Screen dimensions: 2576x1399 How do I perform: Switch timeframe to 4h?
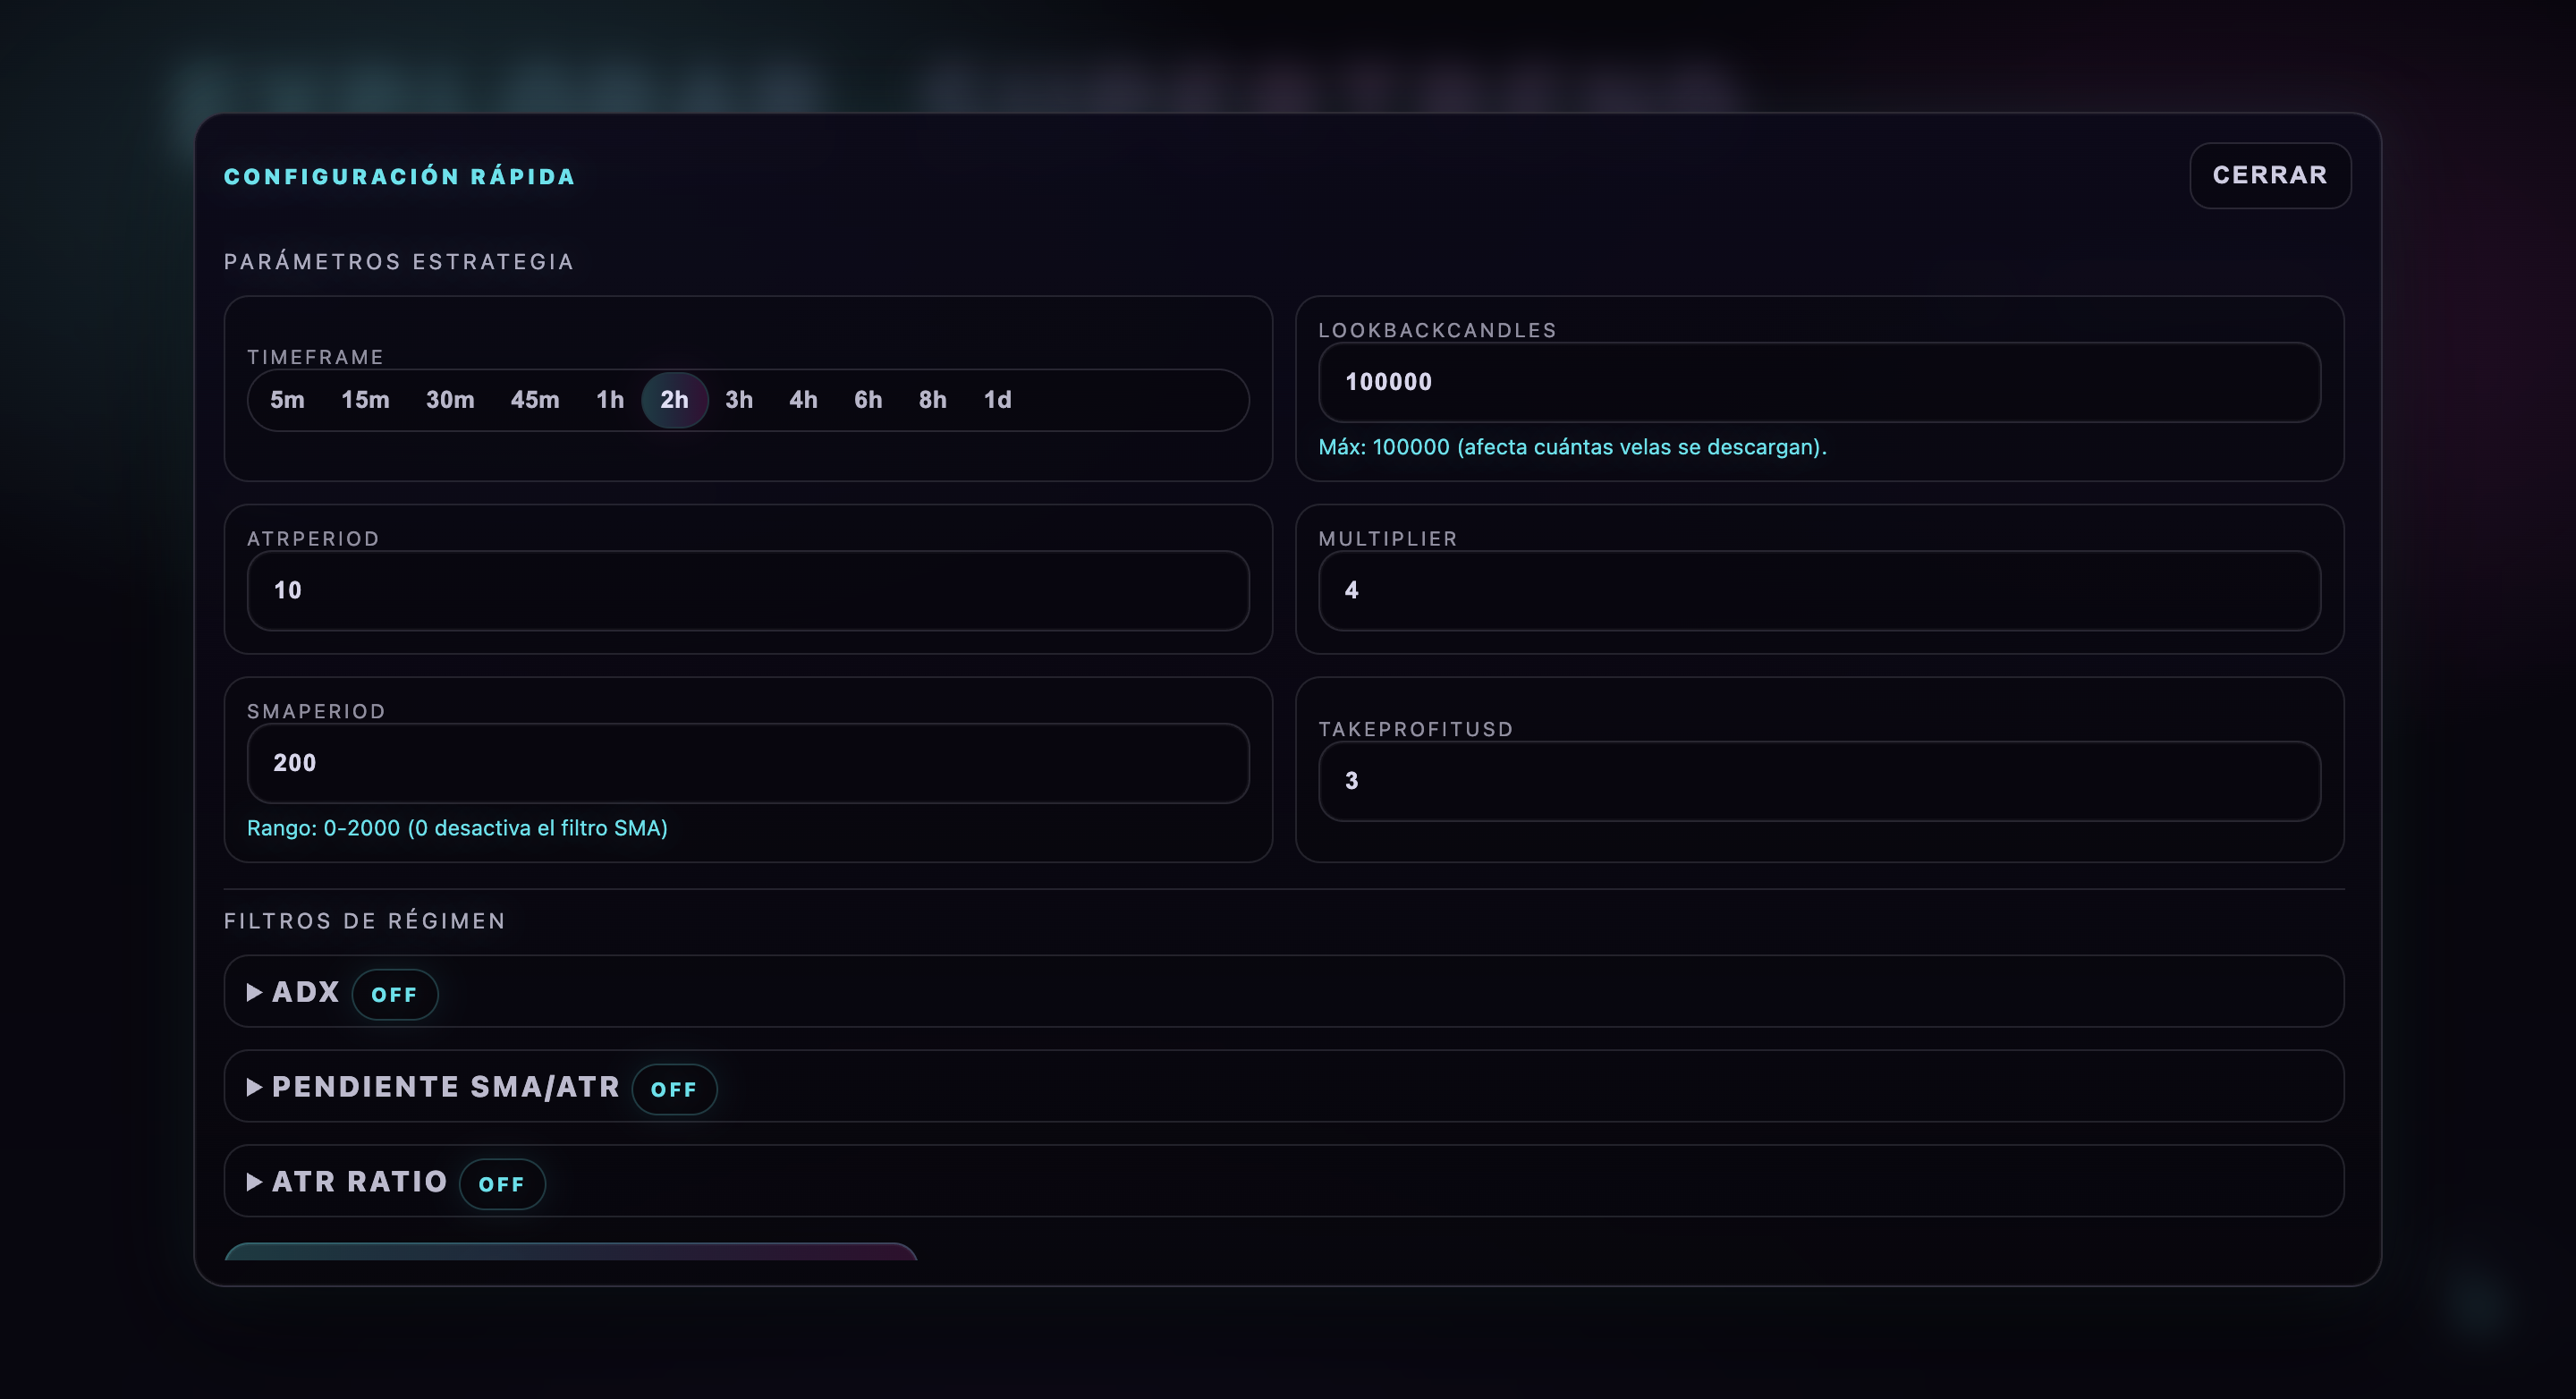pyautogui.click(x=802, y=399)
